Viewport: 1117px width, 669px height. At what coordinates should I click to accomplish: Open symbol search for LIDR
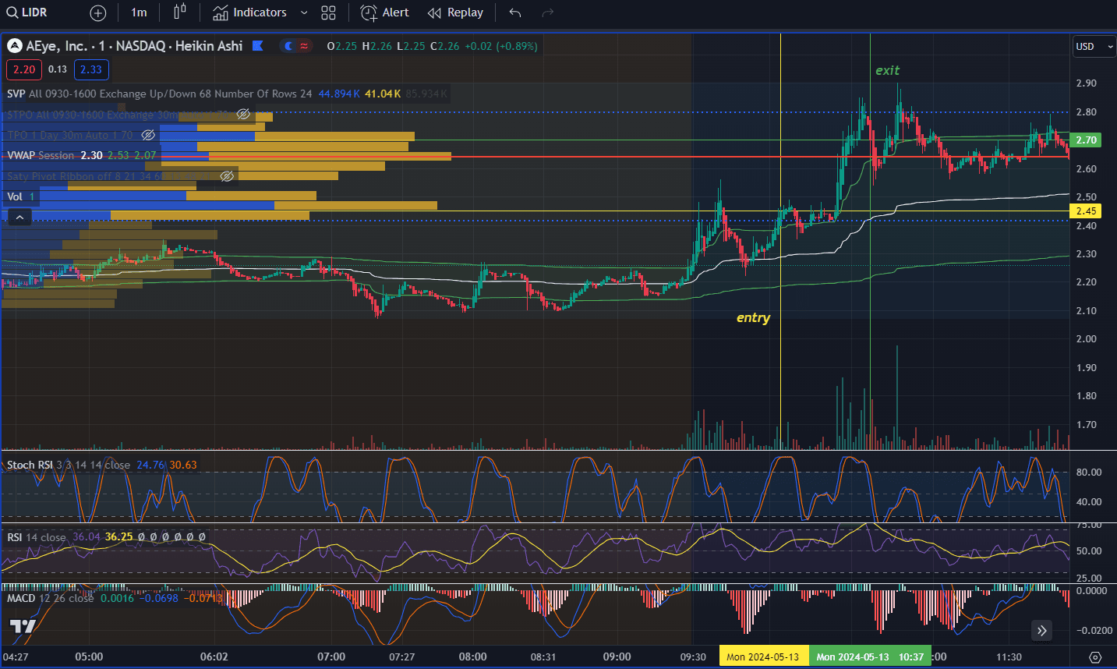tap(28, 12)
